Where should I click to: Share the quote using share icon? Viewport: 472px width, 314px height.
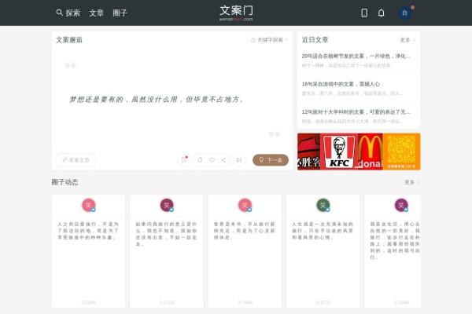223,160
